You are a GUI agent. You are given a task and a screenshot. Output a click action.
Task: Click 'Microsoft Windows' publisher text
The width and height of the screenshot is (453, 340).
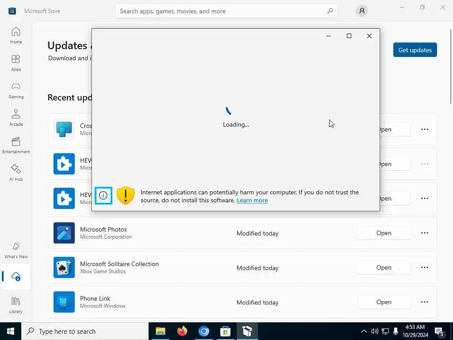pyautogui.click(x=103, y=306)
